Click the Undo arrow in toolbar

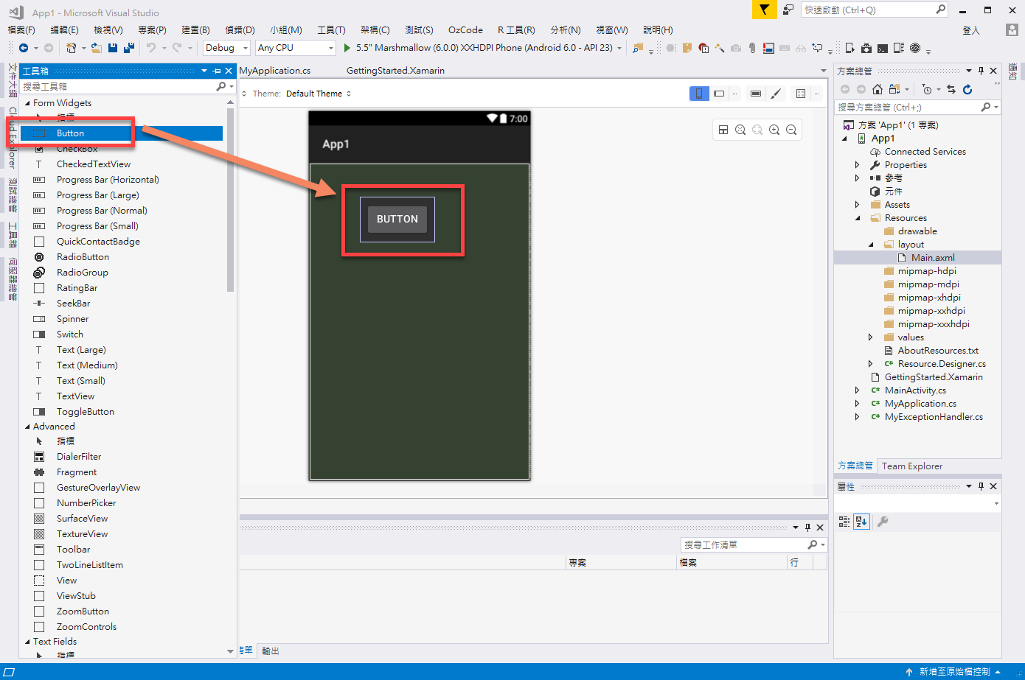[151, 48]
